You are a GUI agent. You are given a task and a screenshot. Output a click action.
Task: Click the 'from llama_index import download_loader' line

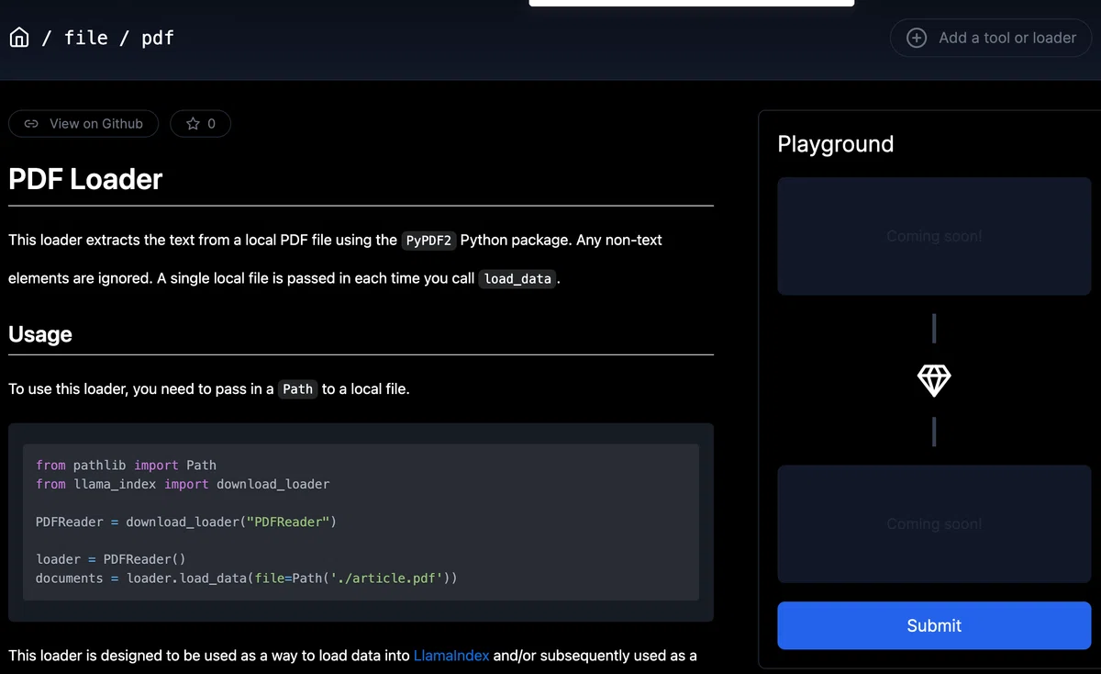click(183, 484)
